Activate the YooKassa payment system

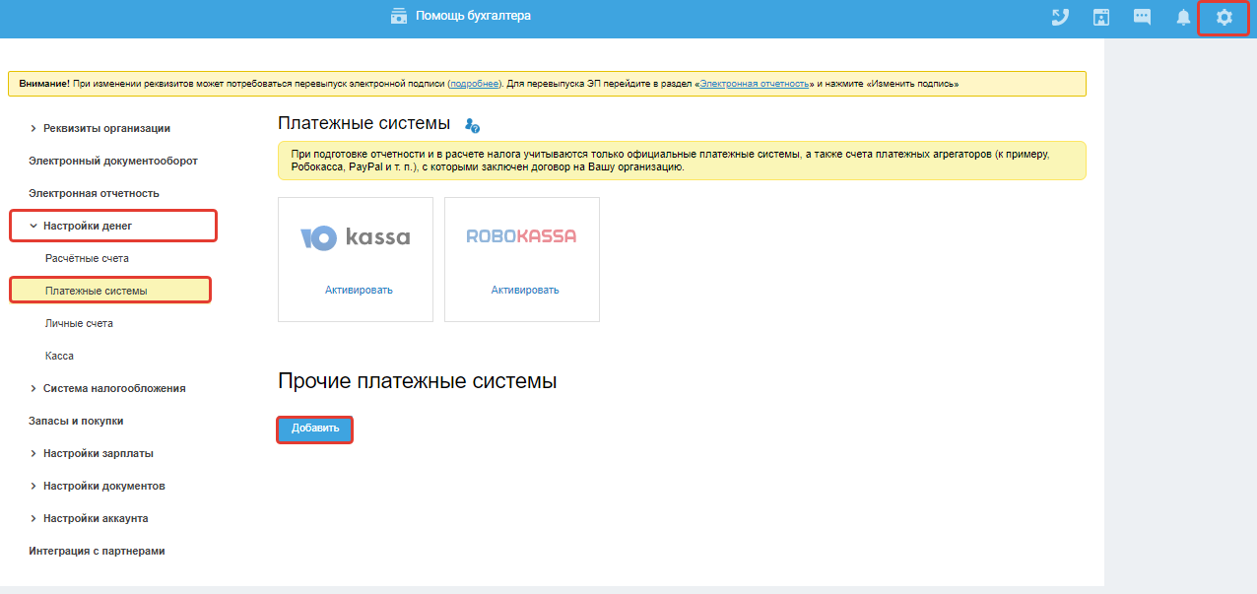(359, 290)
